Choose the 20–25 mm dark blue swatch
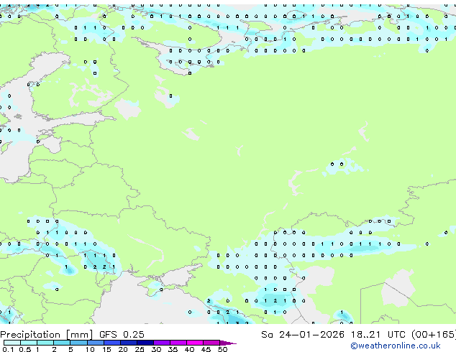The image size is (456, 352). point(128,343)
